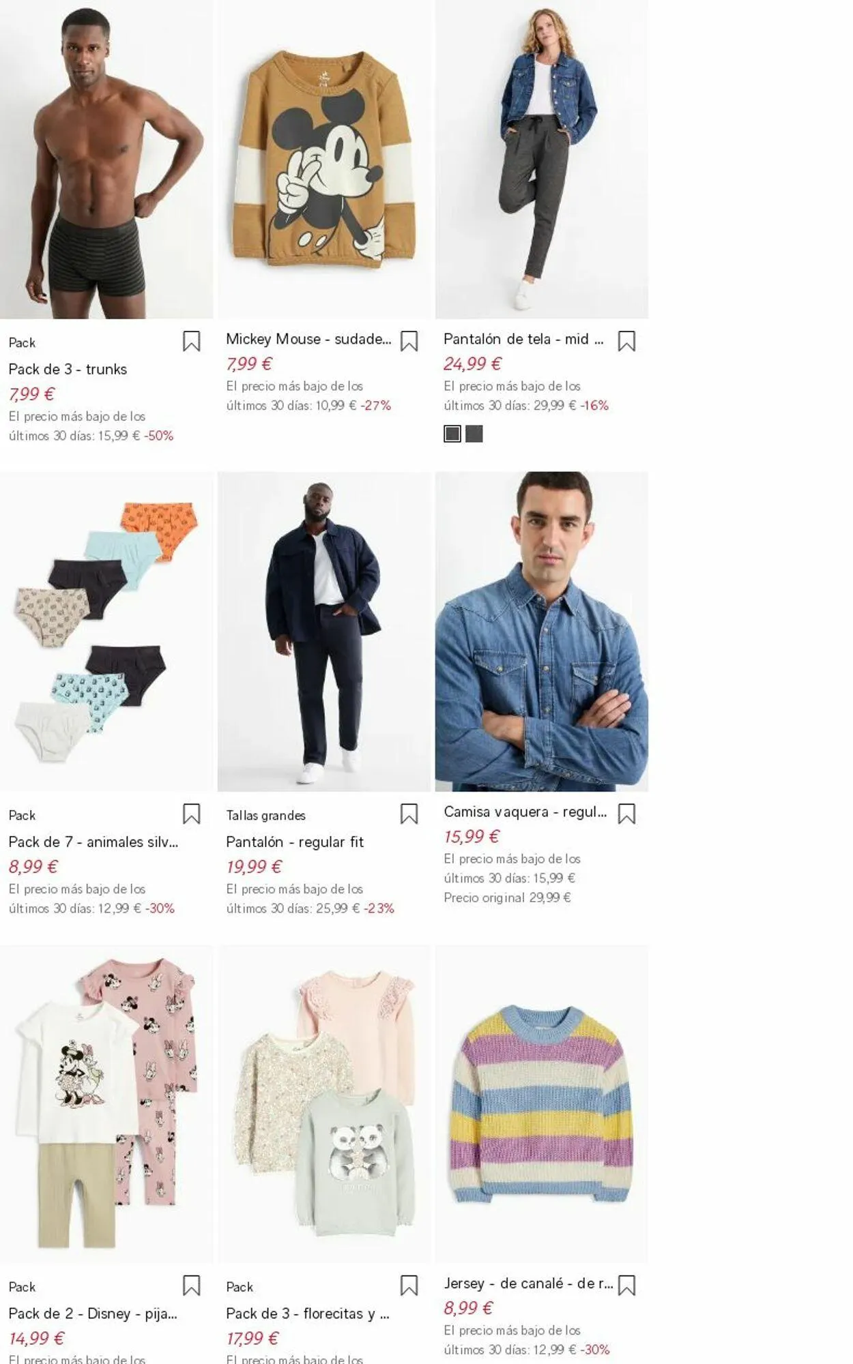
Task: Add Pack de 7 animales to wishlist
Action: 191,814
